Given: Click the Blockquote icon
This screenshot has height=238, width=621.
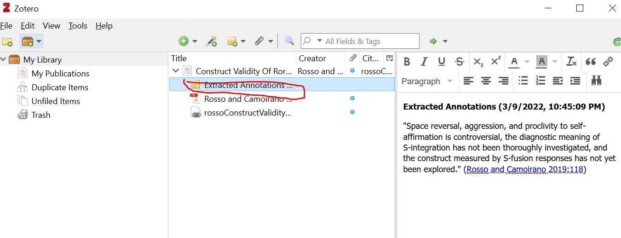Looking at the screenshot, I should point(591,61).
